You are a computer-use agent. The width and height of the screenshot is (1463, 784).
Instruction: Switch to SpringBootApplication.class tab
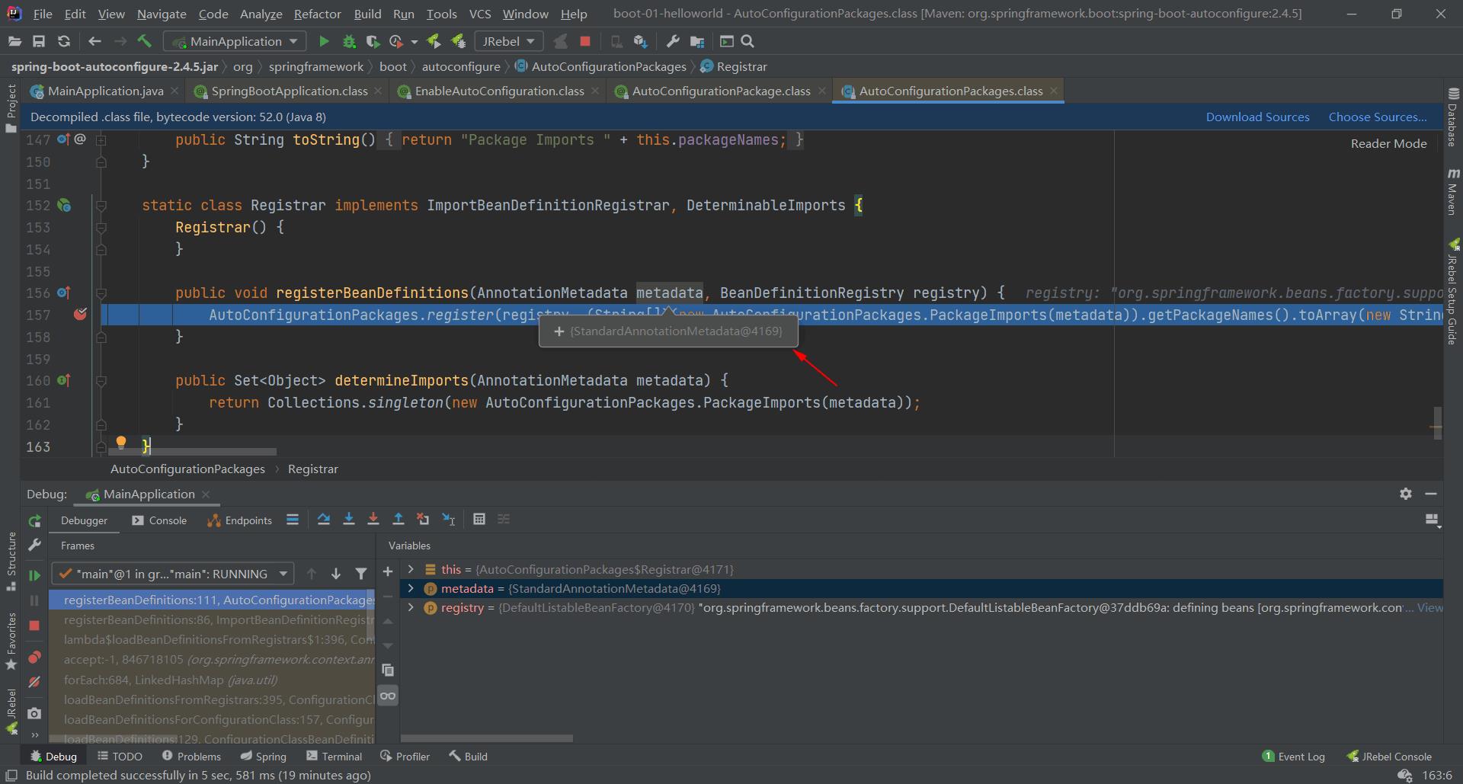click(290, 91)
